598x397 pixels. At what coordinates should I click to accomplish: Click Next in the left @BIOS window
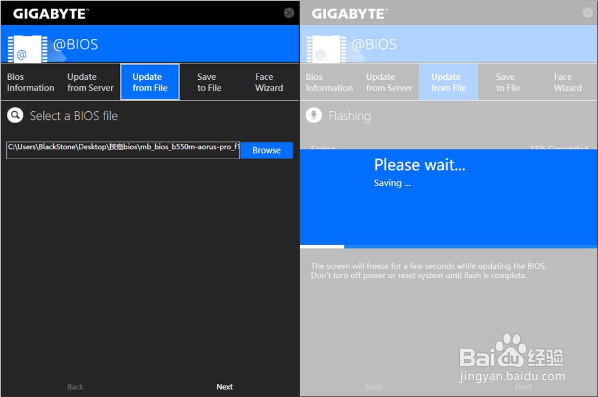(x=224, y=387)
